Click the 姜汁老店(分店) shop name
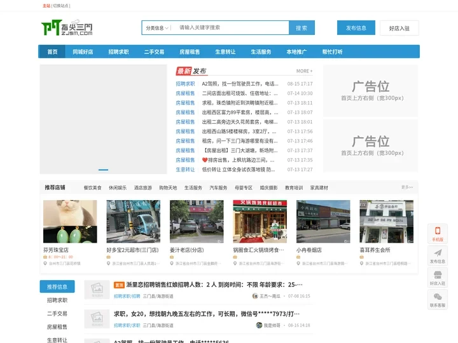The width and height of the screenshot is (458, 343). pyautogui.click(x=187, y=250)
